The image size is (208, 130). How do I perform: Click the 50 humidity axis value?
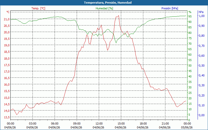click(x=190, y=66)
